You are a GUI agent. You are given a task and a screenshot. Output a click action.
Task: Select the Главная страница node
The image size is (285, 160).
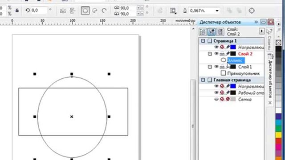coord(232,80)
